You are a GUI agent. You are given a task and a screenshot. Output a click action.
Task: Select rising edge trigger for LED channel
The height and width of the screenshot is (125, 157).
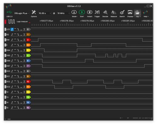point(12,29)
